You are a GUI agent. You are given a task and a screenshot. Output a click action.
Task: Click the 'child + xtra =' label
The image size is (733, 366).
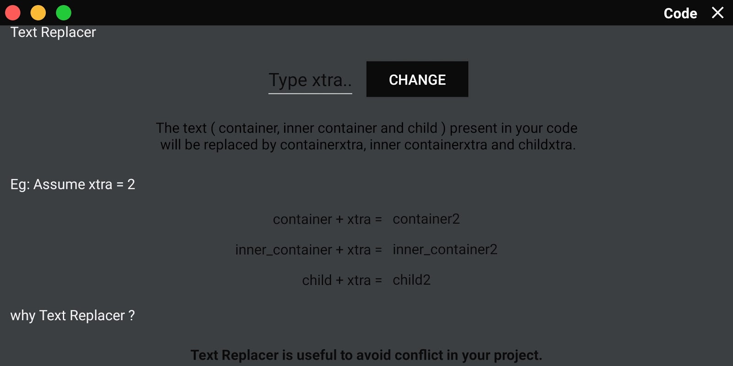point(342,280)
